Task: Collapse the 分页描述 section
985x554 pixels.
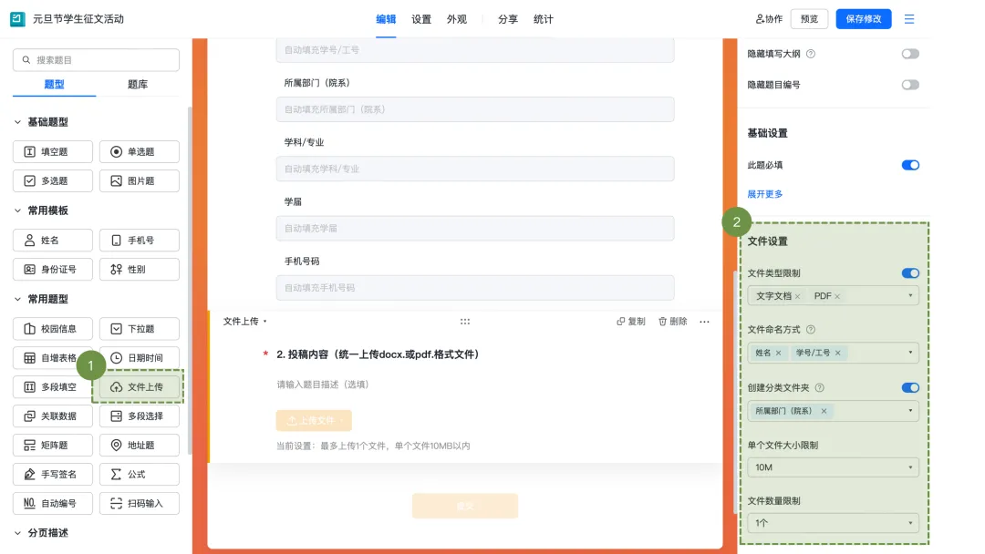Action: (x=17, y=533)
